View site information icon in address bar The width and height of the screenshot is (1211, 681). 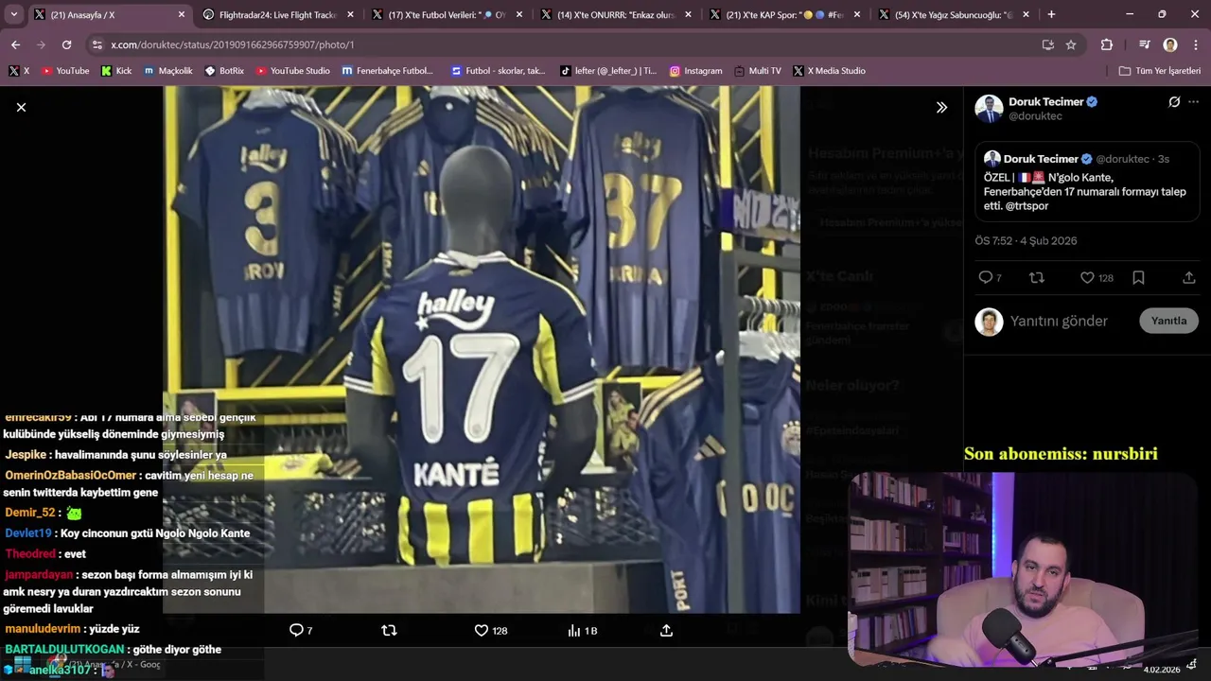(97, 44)
